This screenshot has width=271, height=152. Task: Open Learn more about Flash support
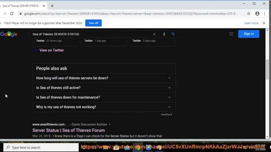pos(251,23)
